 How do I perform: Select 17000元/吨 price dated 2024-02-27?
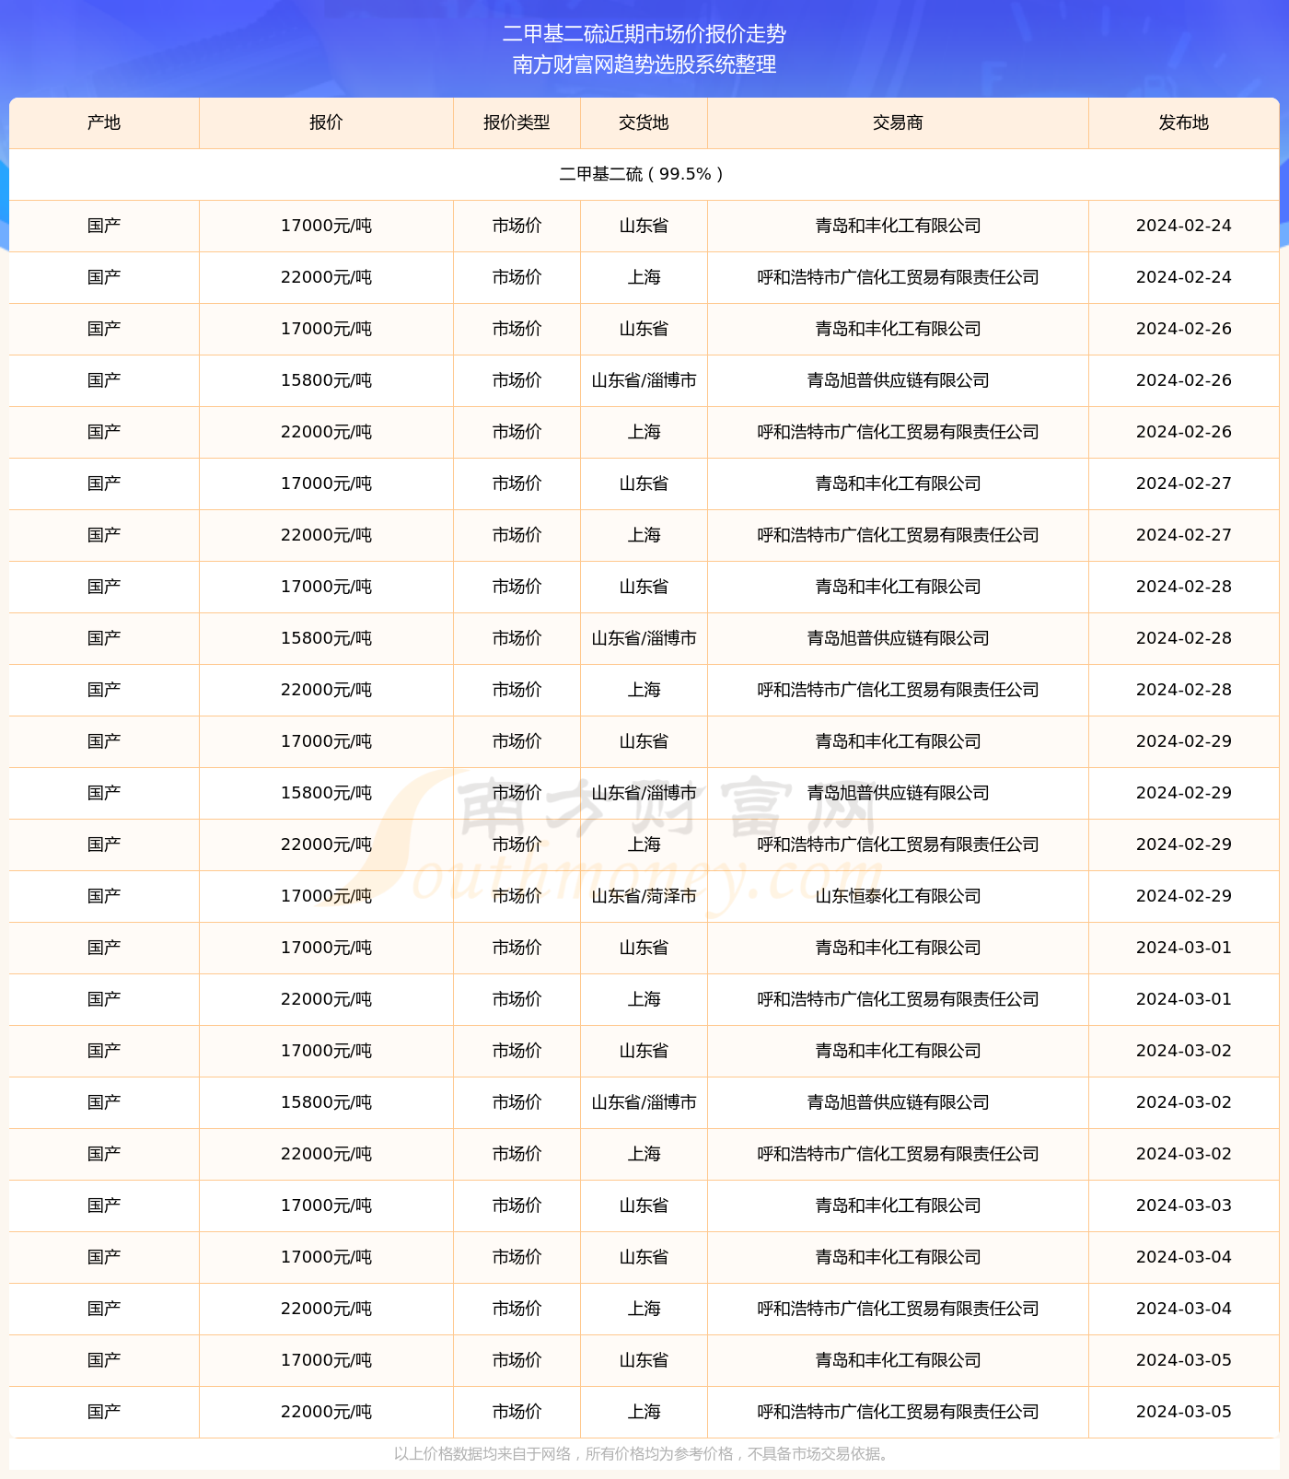(326, 483)
